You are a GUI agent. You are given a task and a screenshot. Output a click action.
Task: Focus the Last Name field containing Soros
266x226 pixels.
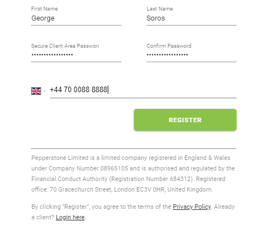[x=192, y=18]
